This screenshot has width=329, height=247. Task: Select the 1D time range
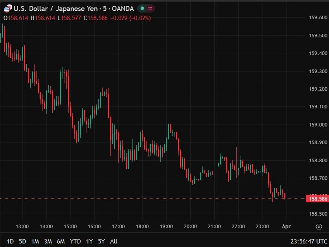coord(10,241)
